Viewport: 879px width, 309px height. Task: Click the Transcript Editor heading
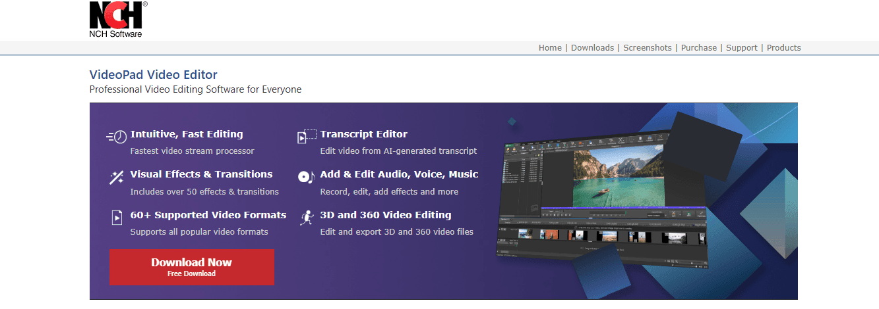pyautogui.click(x=364, y=134)
